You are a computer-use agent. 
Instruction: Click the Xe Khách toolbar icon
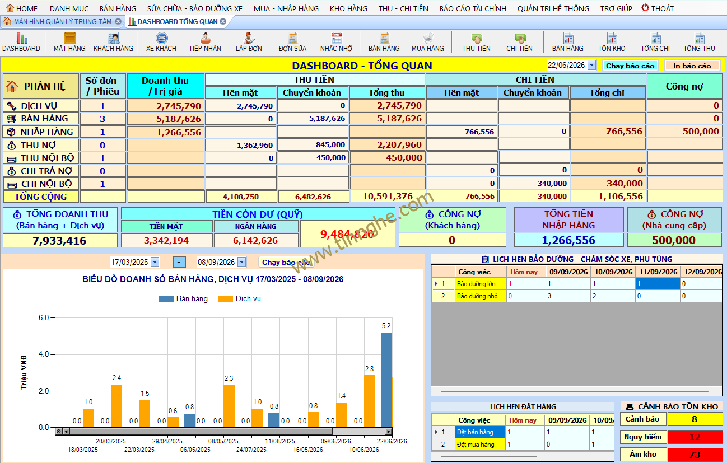tap(161, 42)
